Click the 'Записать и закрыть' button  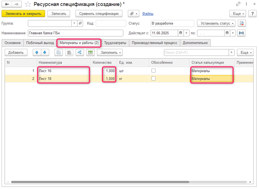pyautogui.click(x=24, y=14)
